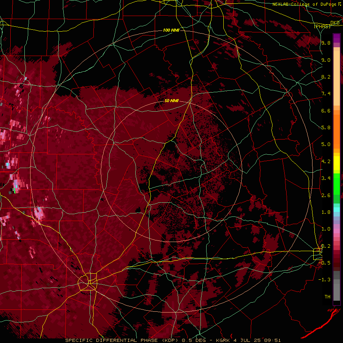Click the 6.6 legend value
343x343 pixels.
(x=326, y=111)
